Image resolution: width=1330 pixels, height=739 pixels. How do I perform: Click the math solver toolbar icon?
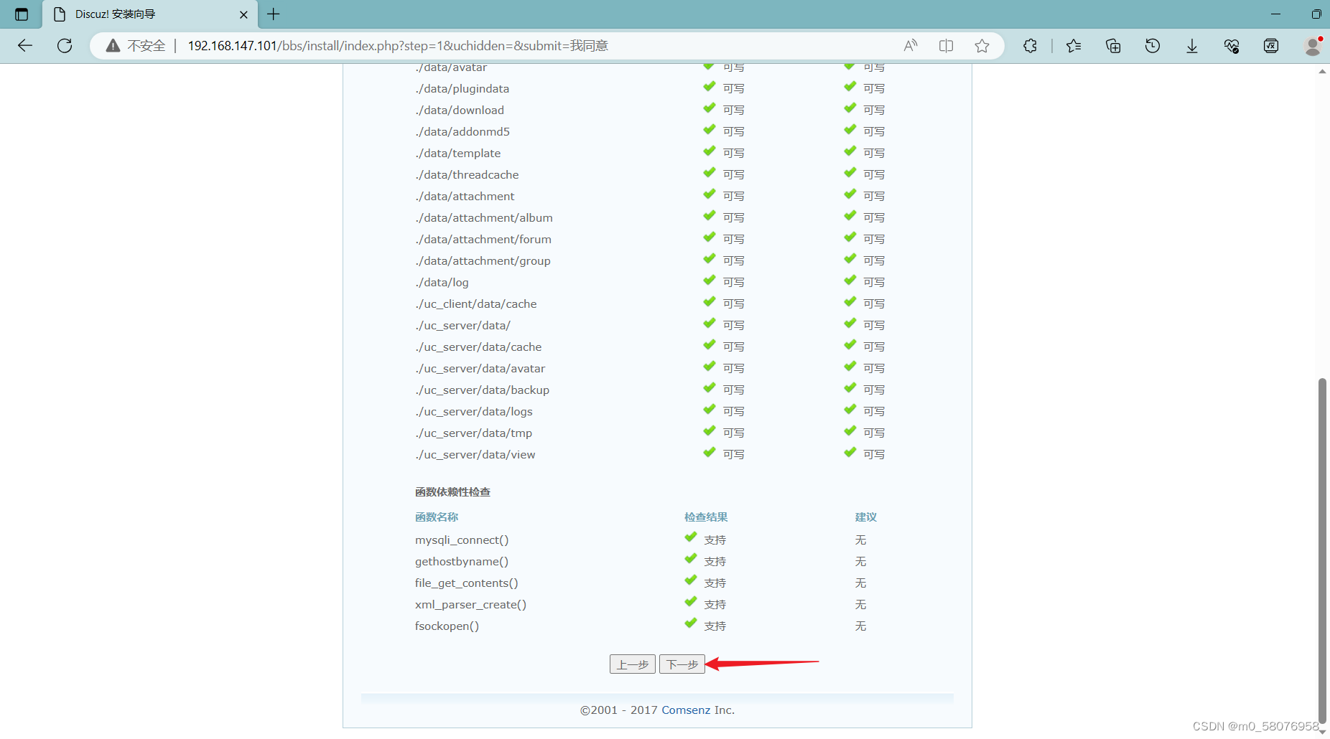coord(1271,46)
